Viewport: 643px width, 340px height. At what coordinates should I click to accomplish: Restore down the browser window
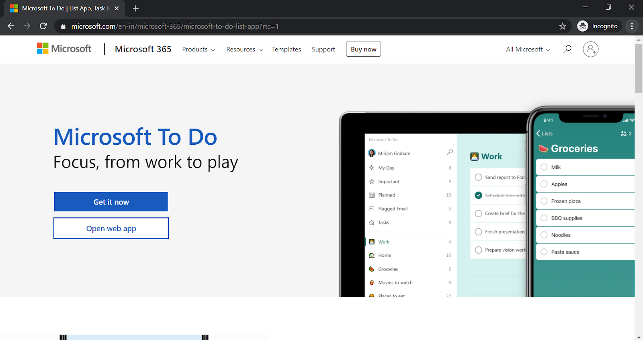(x=608, y=7)
